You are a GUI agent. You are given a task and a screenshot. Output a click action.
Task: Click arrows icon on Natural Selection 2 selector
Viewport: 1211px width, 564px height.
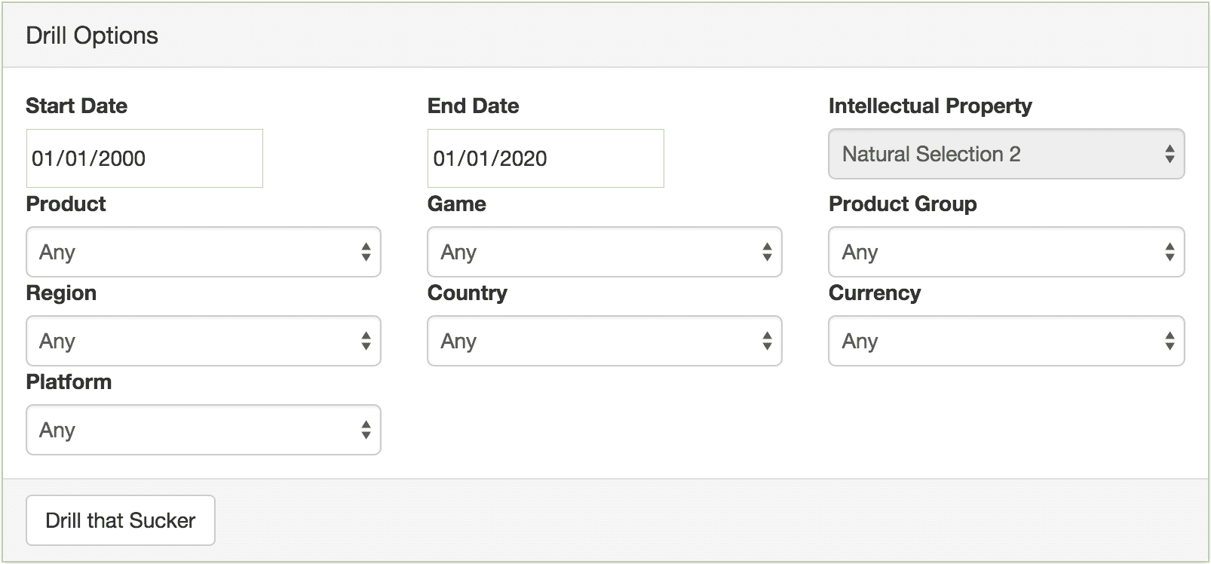click(1170, 154)
